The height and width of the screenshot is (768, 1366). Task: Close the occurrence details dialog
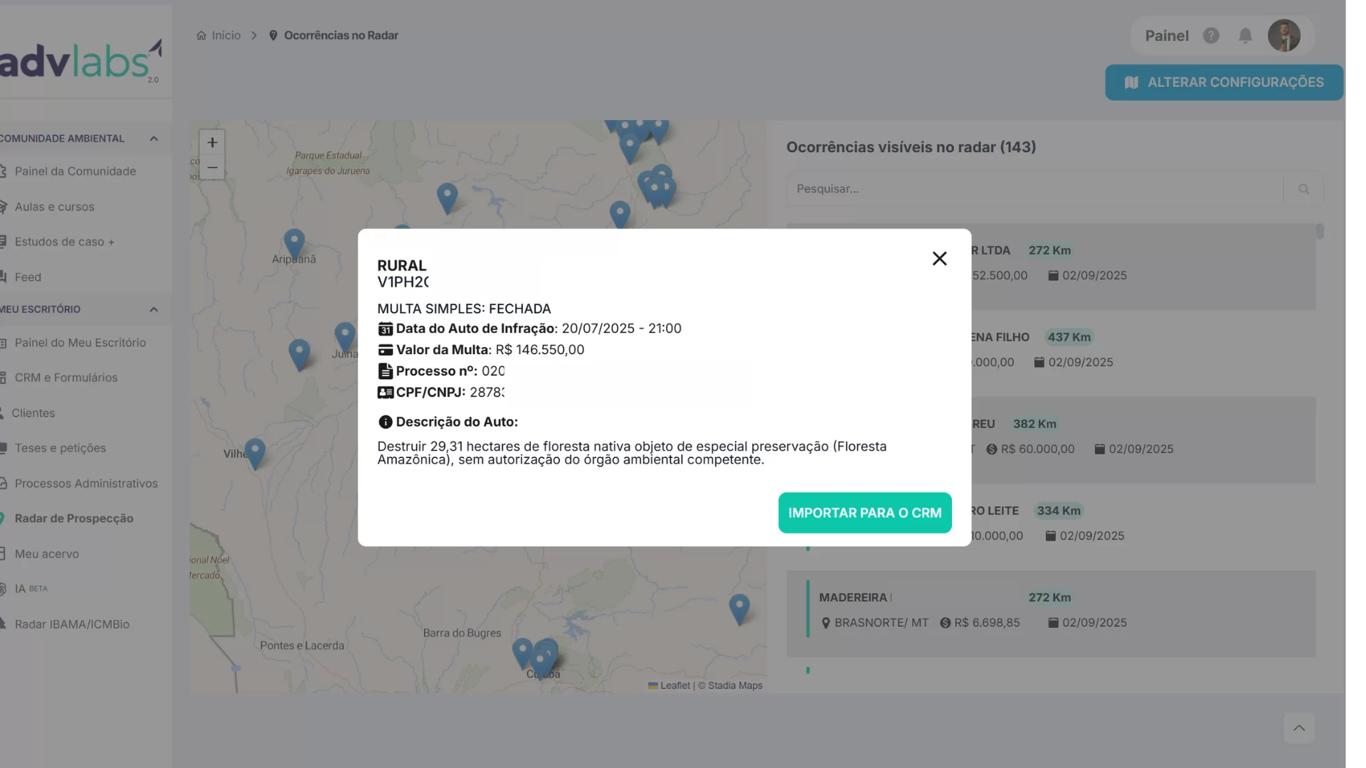(x=939, y=259)
